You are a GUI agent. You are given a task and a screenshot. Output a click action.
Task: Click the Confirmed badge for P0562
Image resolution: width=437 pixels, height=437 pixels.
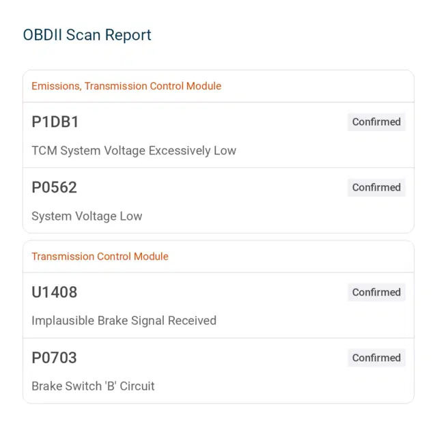tap(376, 188)
